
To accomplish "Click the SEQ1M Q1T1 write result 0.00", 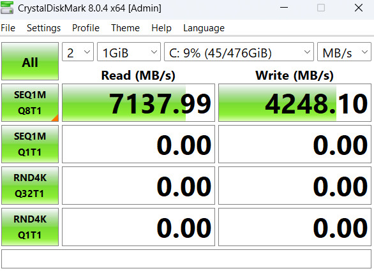I will point(295,144).
